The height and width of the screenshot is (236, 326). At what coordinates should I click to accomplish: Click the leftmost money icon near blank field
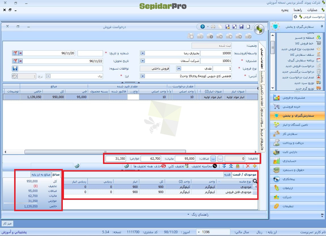[x=77, y=166]
